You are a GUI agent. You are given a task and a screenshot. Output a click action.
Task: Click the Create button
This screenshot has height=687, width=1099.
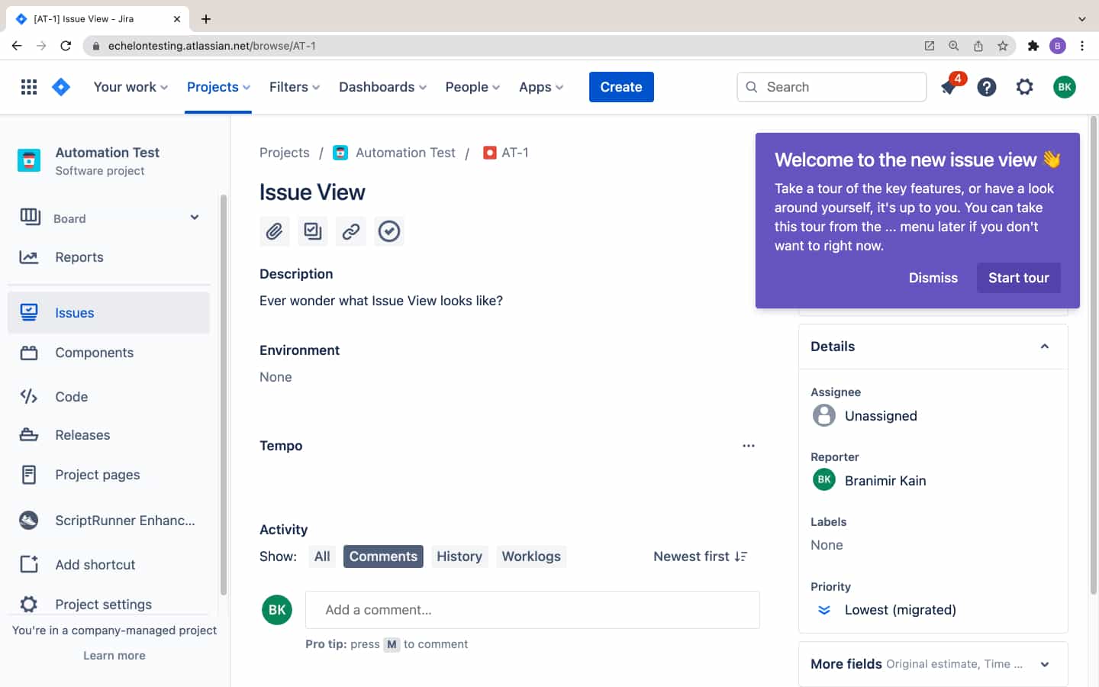(x=620, y=86)
